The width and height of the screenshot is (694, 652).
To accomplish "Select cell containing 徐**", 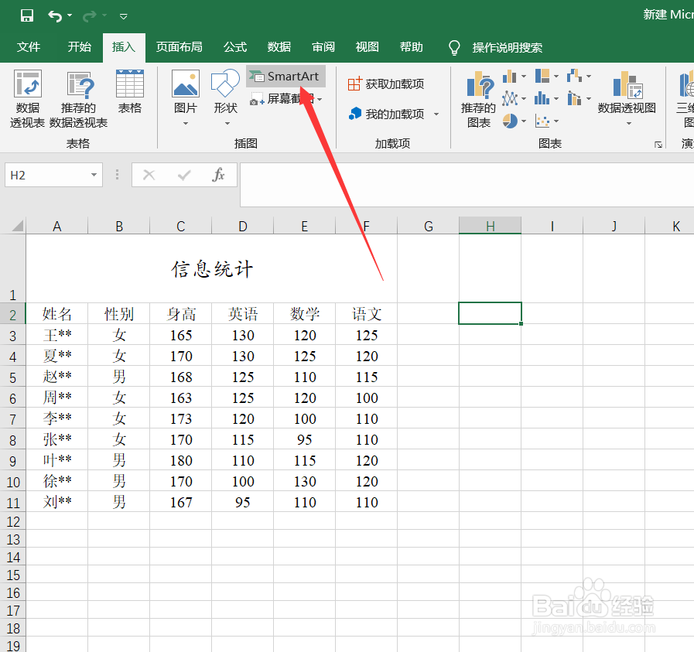I will coord(56,481).
